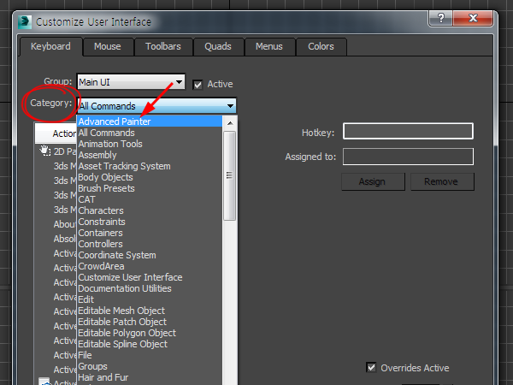Image resolution: width=513 pixels, height=385 pixels.
Task: Select Animation Tools category
Action: [150, 144]
